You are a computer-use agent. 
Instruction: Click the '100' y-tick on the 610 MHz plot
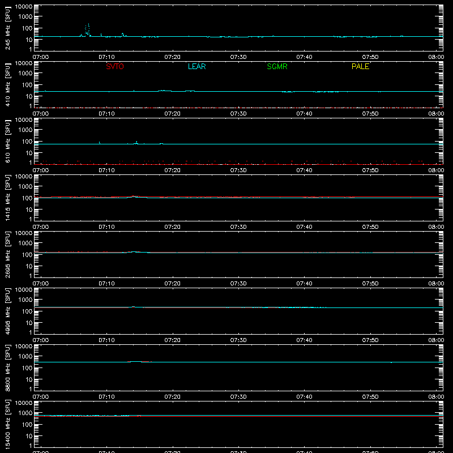[x=27, y=142]
